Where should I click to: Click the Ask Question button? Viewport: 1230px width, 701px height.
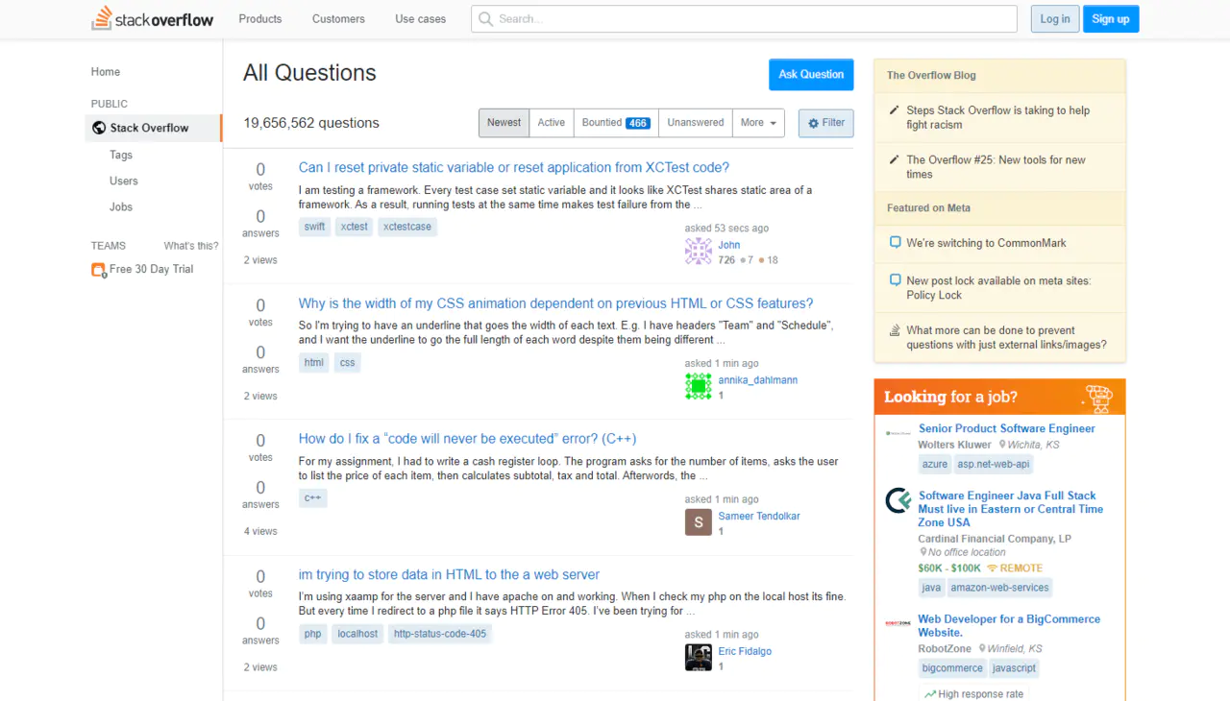click(x=811, y=75)
